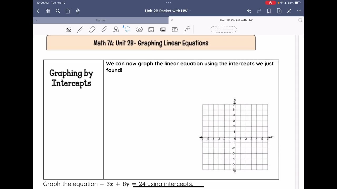Tap the coordinate grid graph
337x189 pixels.
(235, 136)
